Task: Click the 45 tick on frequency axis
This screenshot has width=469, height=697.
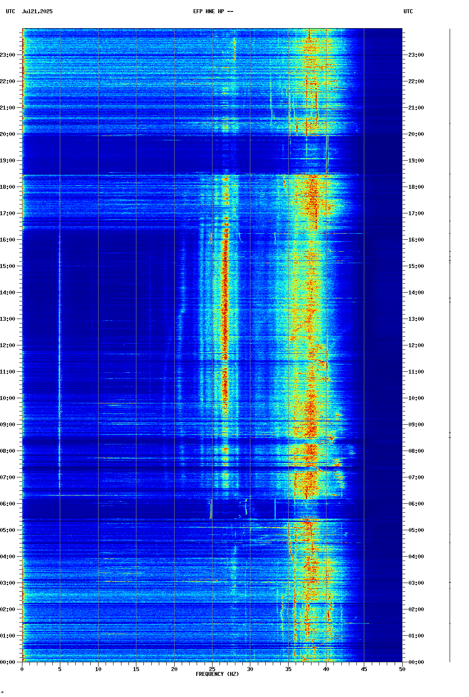Action: tap(364, 669)
